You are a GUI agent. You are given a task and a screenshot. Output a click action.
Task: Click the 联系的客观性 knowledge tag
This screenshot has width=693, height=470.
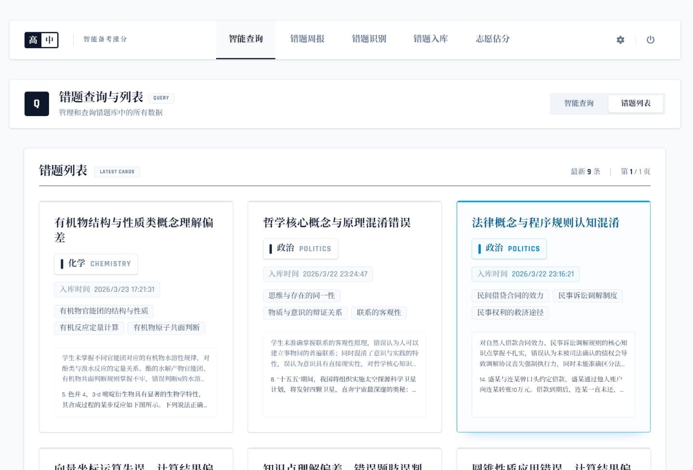pos(378,313)
